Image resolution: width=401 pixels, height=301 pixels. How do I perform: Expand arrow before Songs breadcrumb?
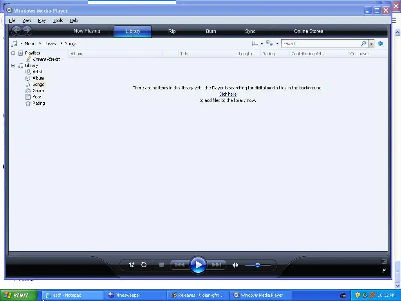click(61, 44)
